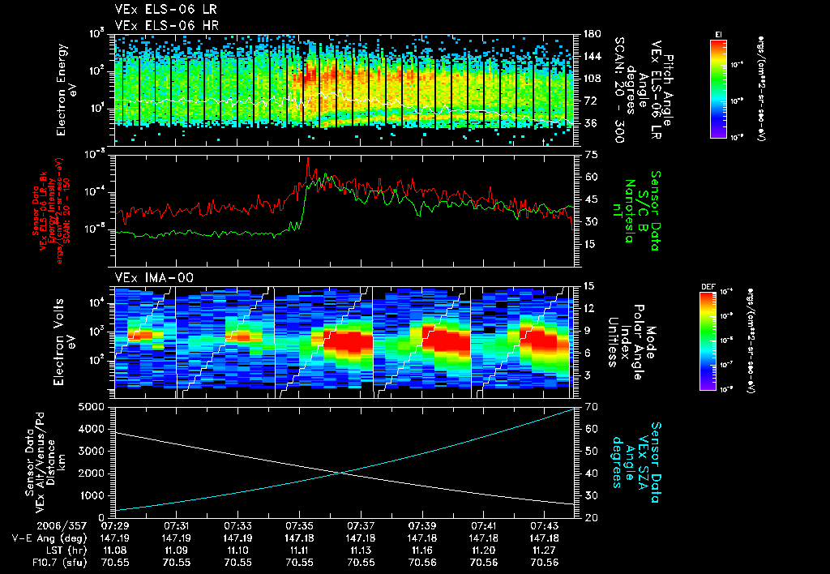Click the LST value 11.20
Image resolution: width=830 pixels, height=574 pixels.
483,550
